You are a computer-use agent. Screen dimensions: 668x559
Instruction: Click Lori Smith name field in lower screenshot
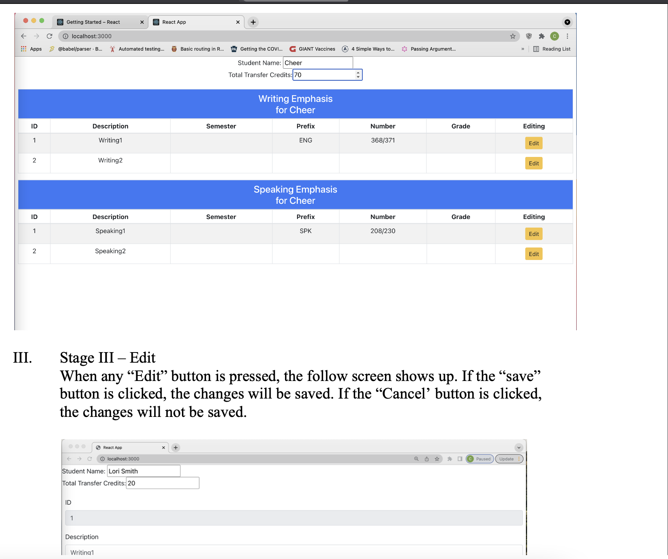[x=144, y=471]
